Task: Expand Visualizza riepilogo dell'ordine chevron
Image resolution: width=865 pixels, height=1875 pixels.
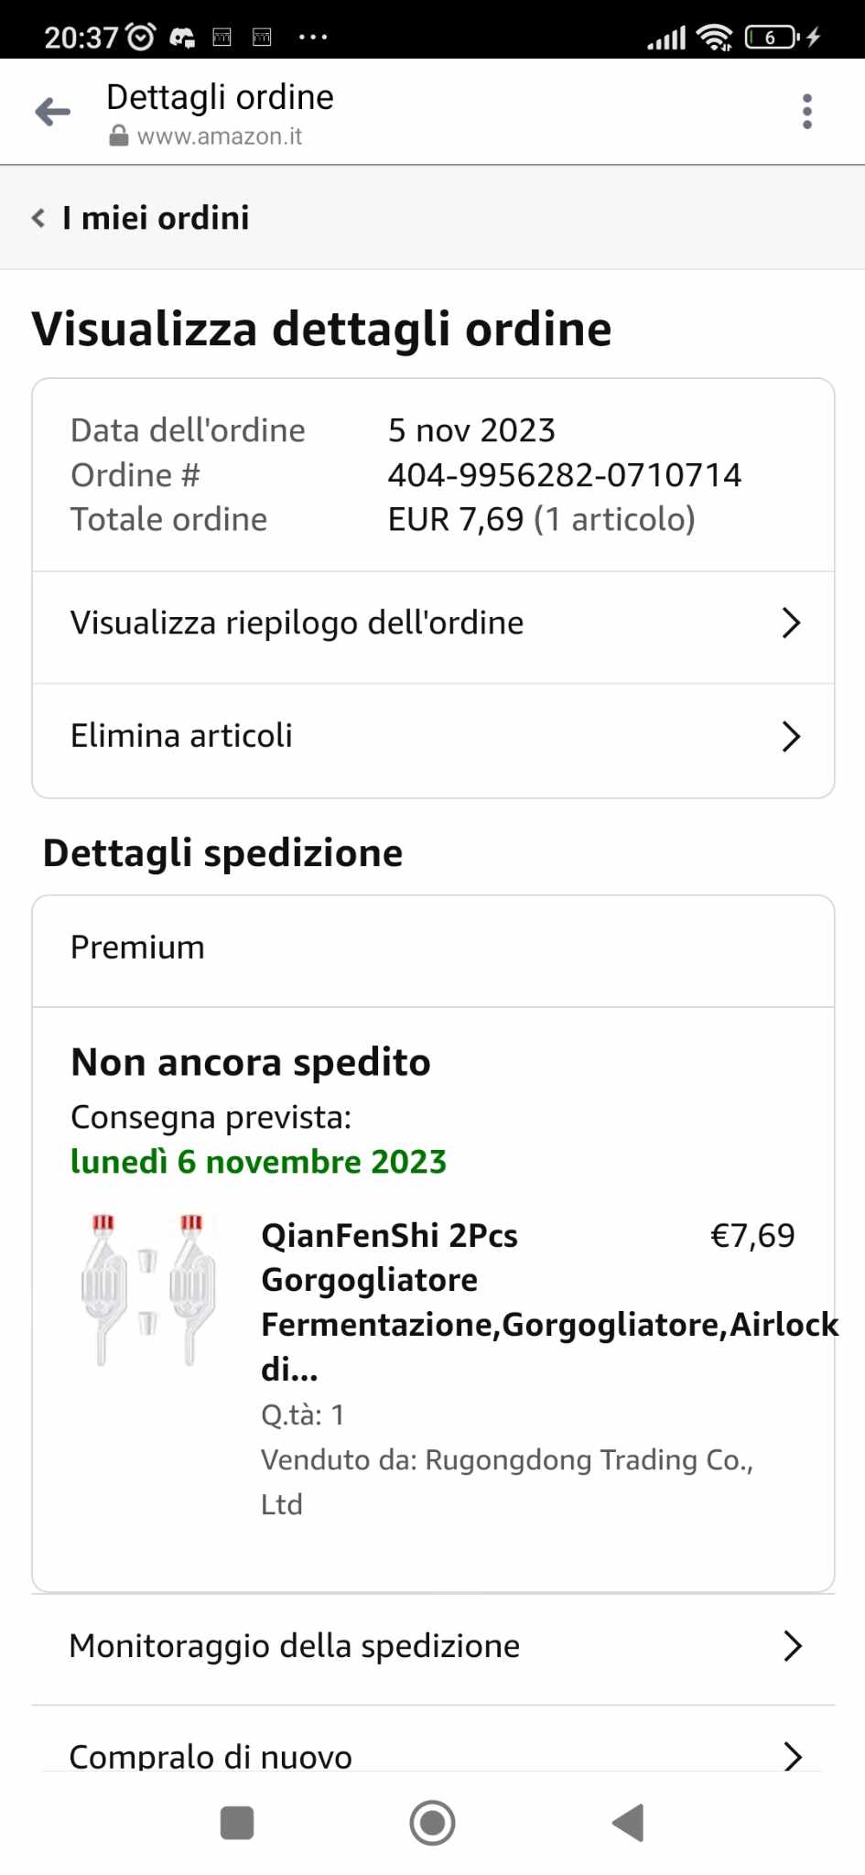Action: pyautogui.click(x=791, y=623)
